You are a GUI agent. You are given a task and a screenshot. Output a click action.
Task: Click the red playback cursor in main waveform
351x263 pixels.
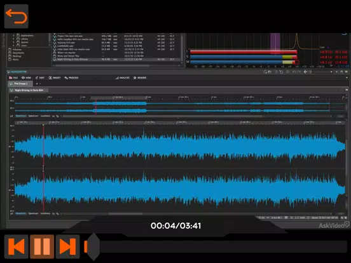point(43,168)
